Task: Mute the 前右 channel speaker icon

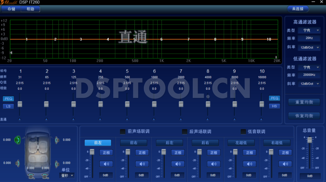Action: pos(141,164)
